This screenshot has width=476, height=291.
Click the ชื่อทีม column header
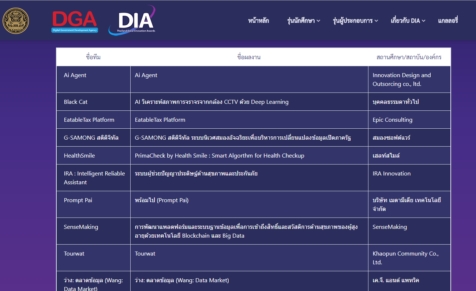pos(93,57)
